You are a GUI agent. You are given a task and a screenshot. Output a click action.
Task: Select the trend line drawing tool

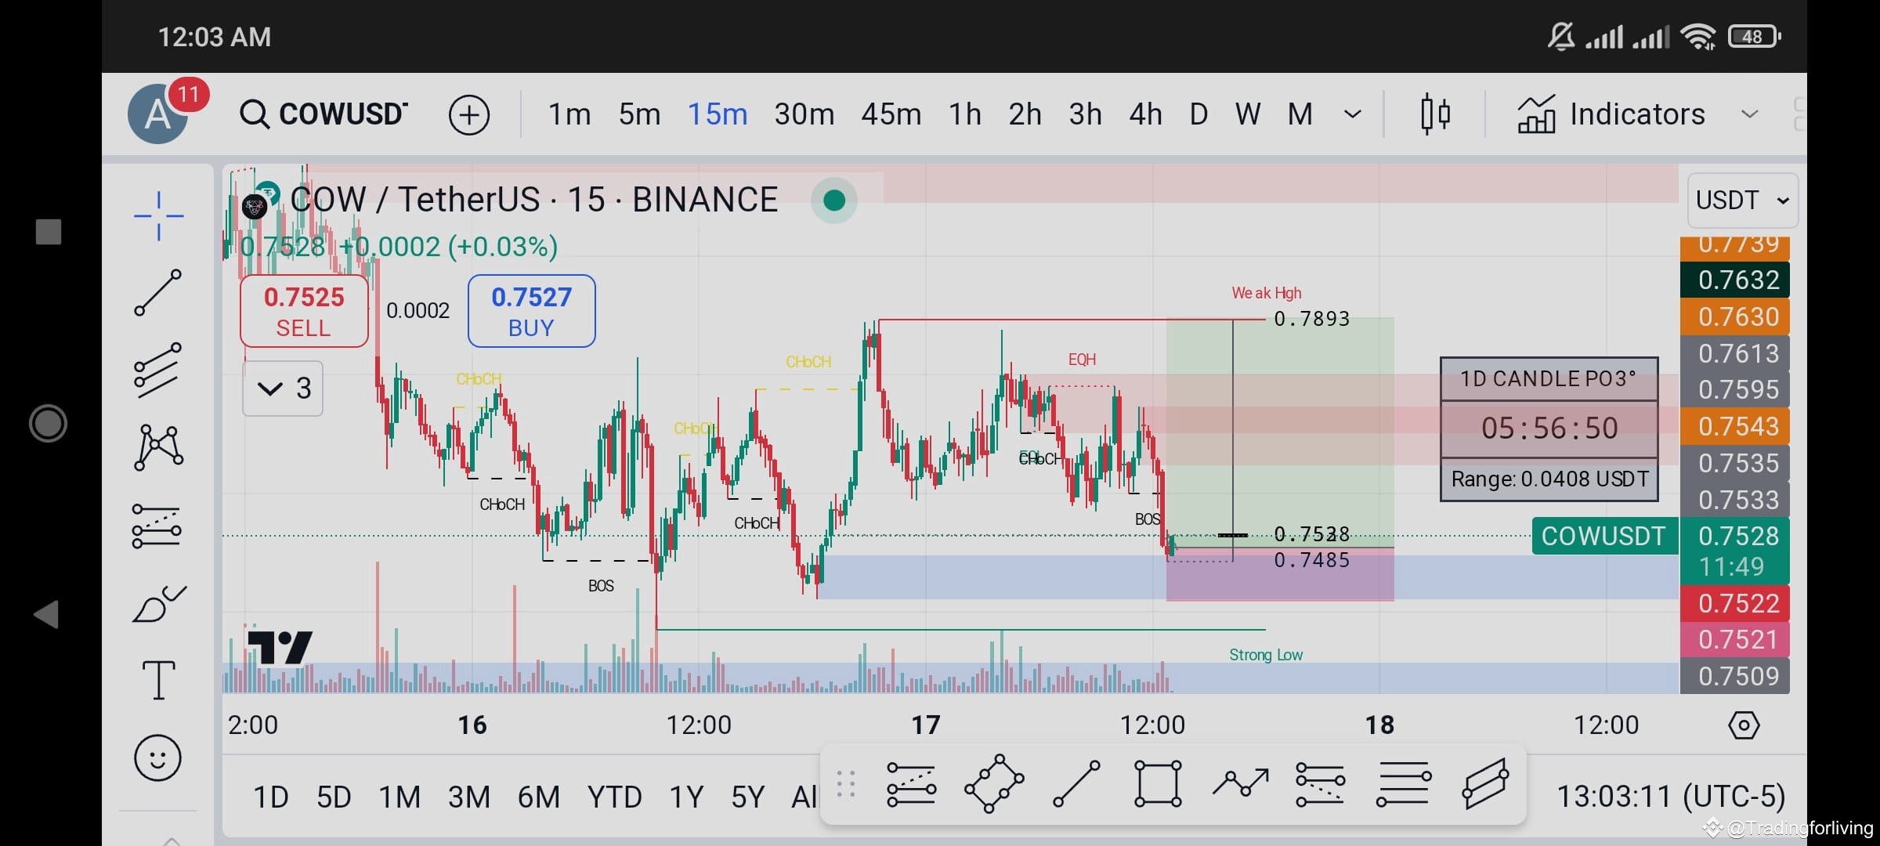[158, 291]
